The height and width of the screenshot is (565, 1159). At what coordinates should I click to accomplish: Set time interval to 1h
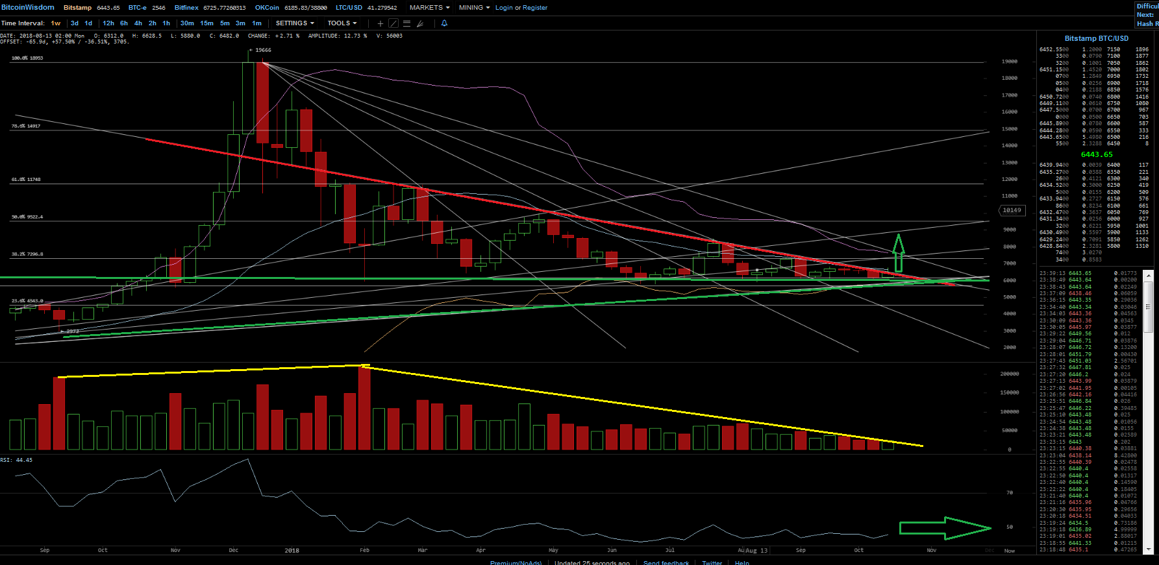tap(166, 23)
